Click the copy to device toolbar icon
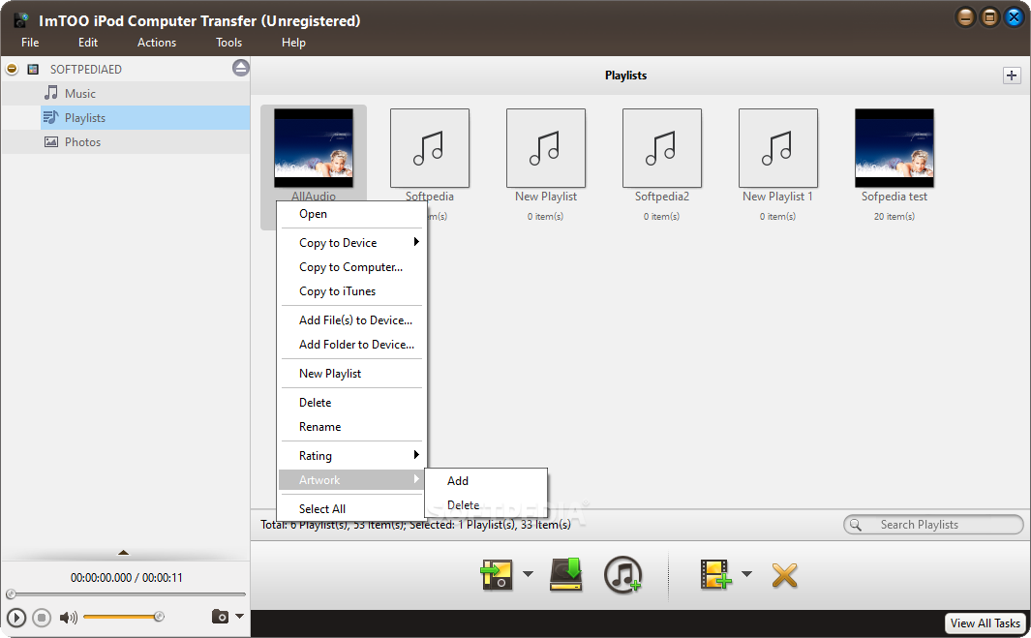The width and height of the screenshot is (1031, 638). (x=497, y=575)
